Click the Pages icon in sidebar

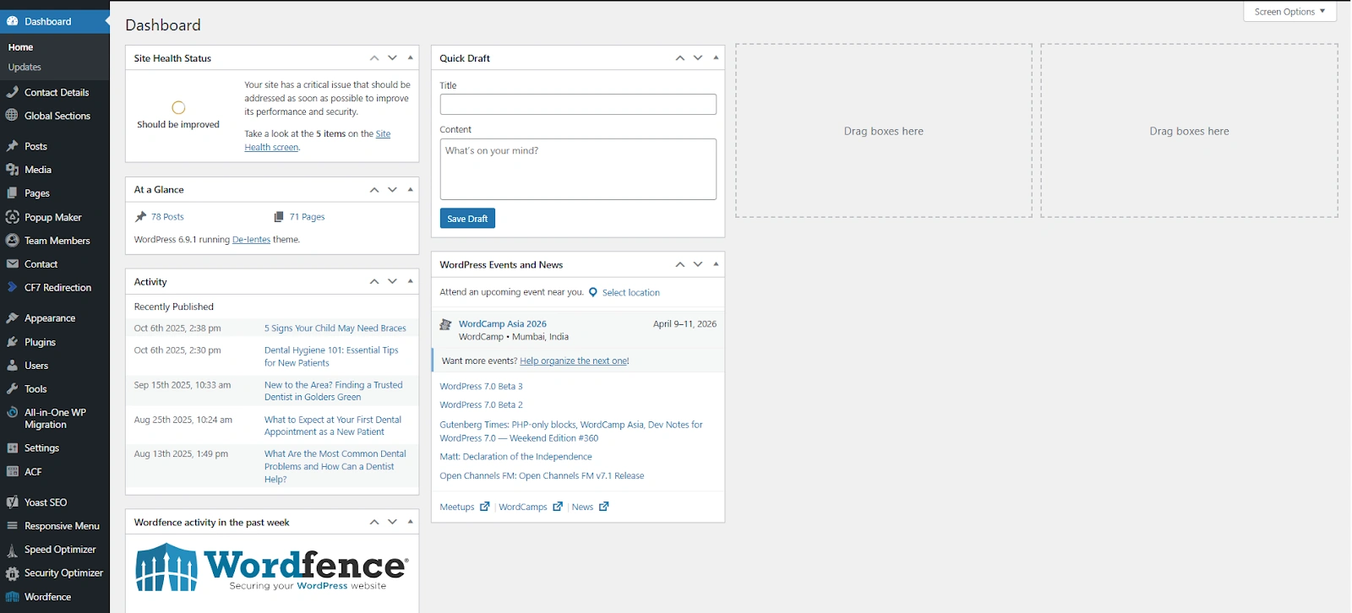12,193
